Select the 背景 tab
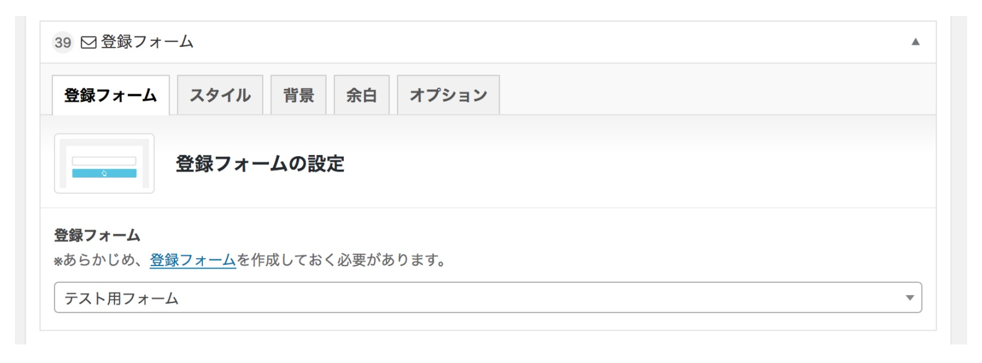982x363 pixels. [x=299, y=95]
